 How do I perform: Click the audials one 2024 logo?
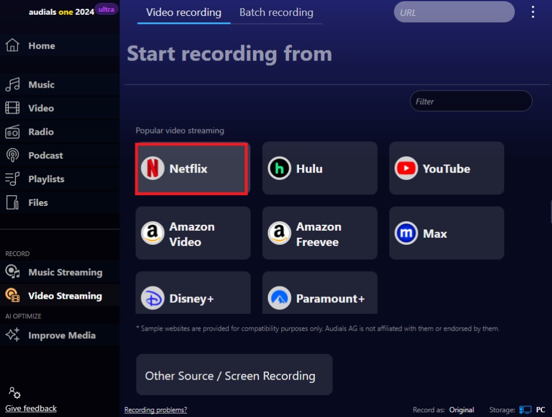point(61,12)
